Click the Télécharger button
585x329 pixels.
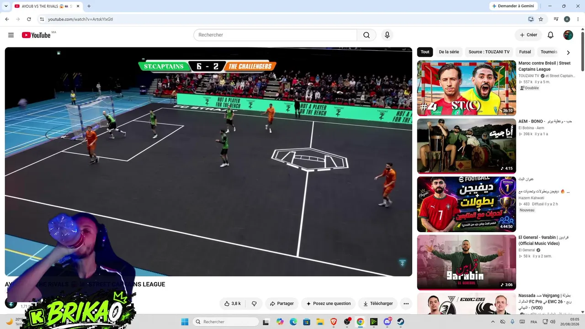378,303
